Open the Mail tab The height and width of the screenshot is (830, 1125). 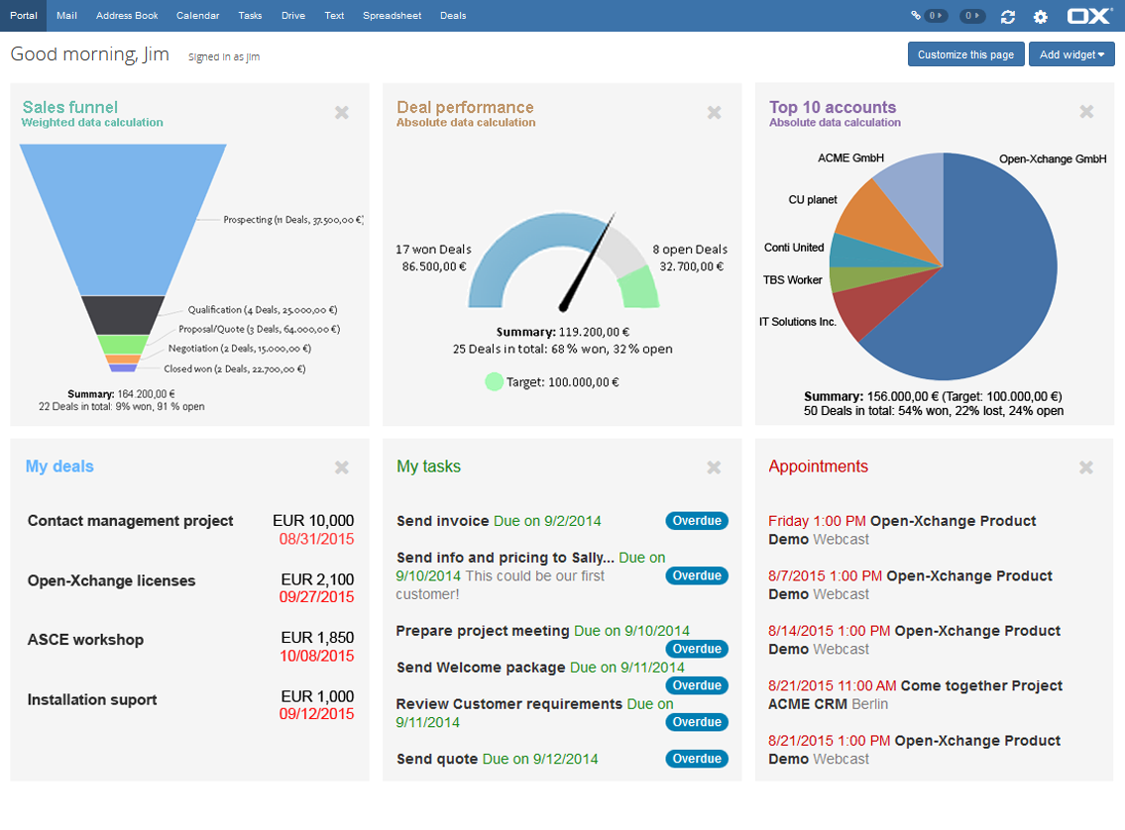point(66,15)
